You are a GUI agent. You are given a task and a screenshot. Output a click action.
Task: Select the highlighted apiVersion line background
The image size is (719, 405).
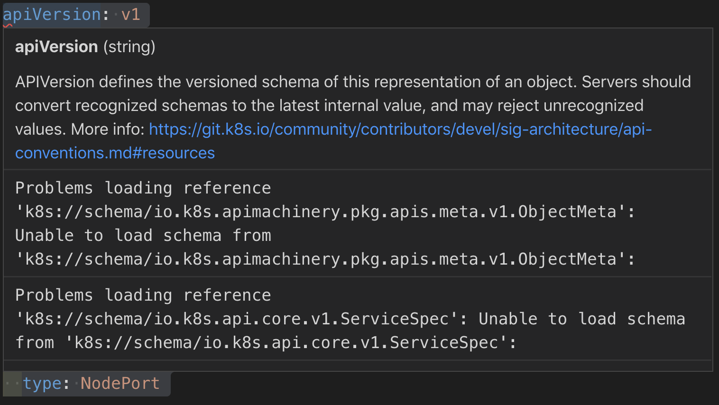(x=76, y=14)
